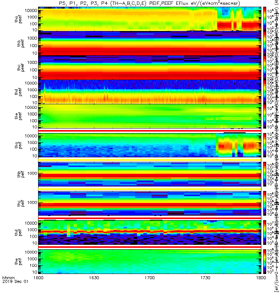Select the 1700 time axis tick label
Image resolution: width=280 pixels, height=299 pixels.
(x=150, y=278)
